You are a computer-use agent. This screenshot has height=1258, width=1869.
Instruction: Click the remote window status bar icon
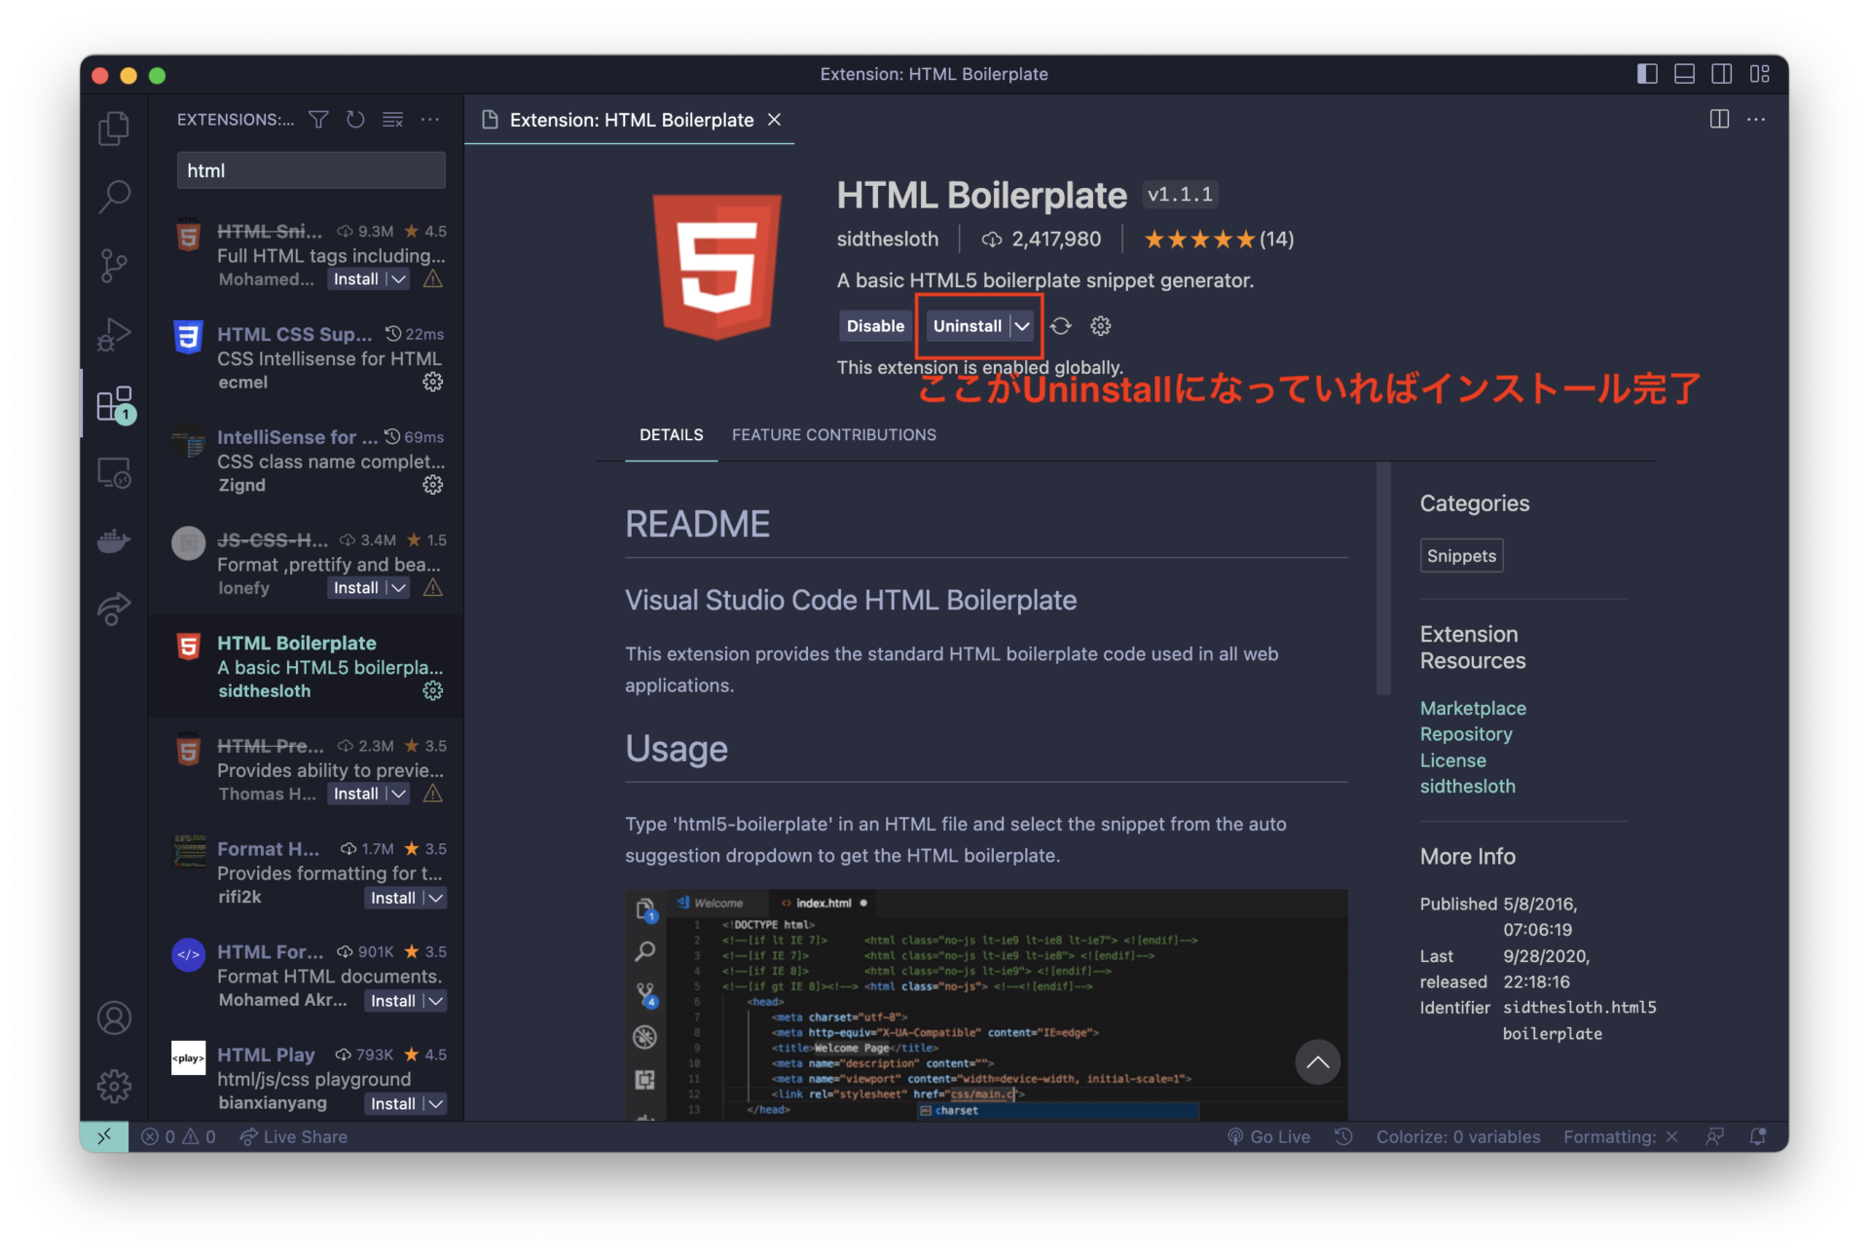[x=104, y=1136]
